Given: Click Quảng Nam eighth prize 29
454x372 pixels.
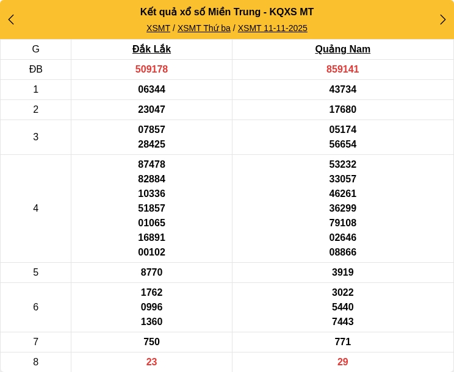Looking at the screenshot, I should click(342, 362).
